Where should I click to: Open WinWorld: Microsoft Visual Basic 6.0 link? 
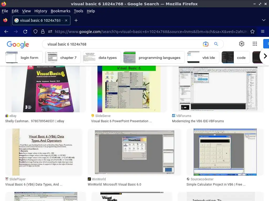[x=115, y=185]
